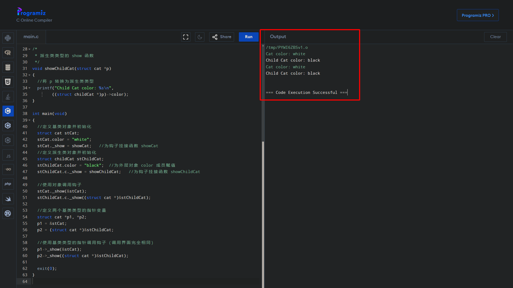Click the Programiz PRO upgrade button
Image resolution: width=513 pixels, height=288 pixels.
tap(478, 15)
